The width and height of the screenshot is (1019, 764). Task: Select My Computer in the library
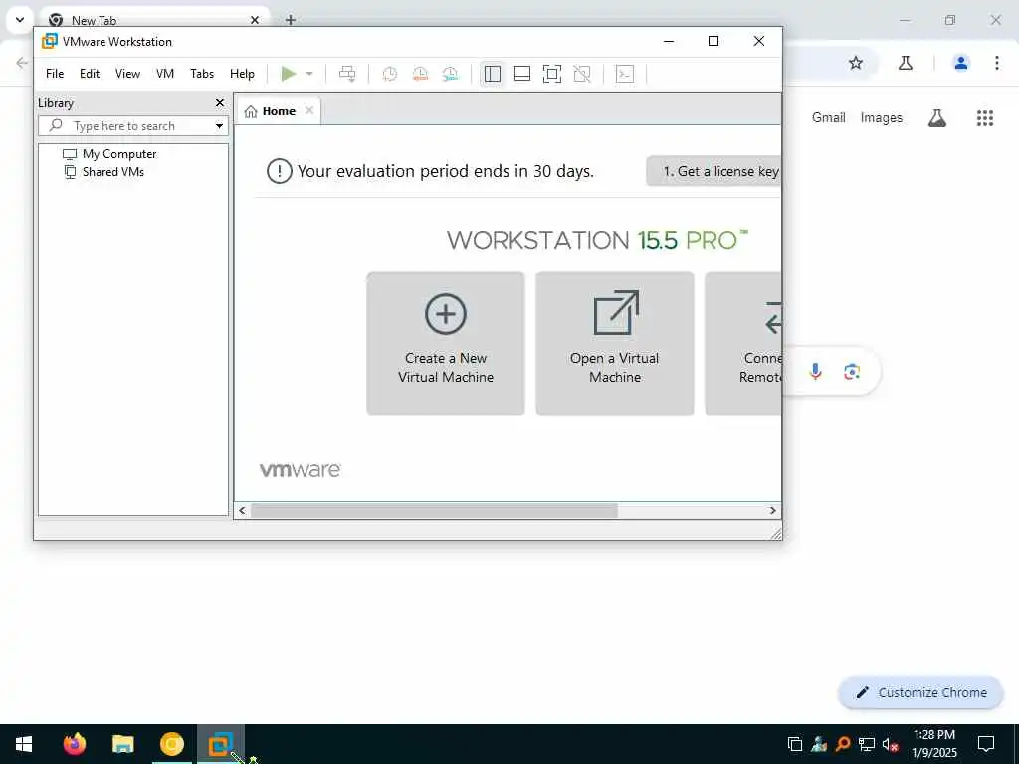(109, 154)
